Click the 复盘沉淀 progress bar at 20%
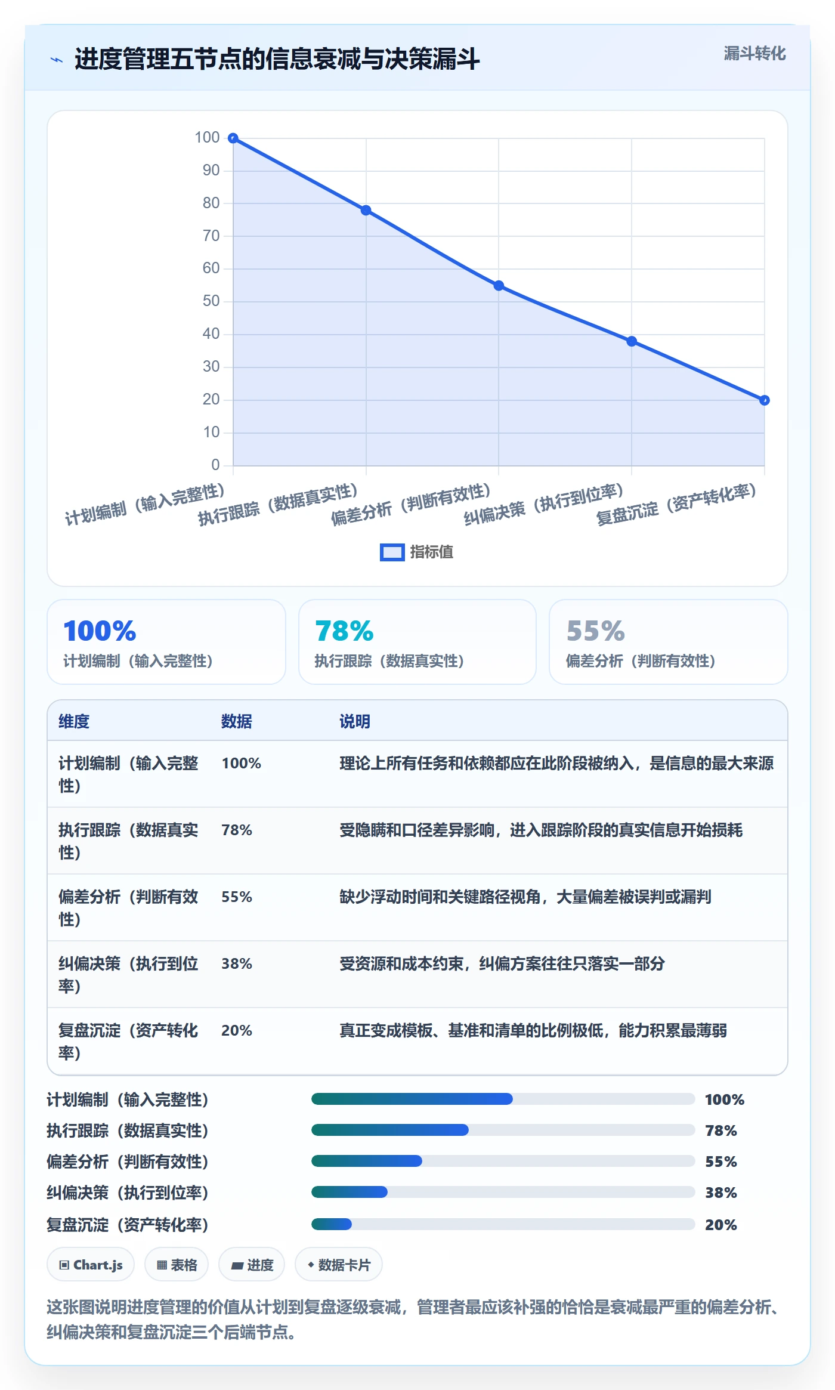835x1390 pixels. tap(503, 1224)
